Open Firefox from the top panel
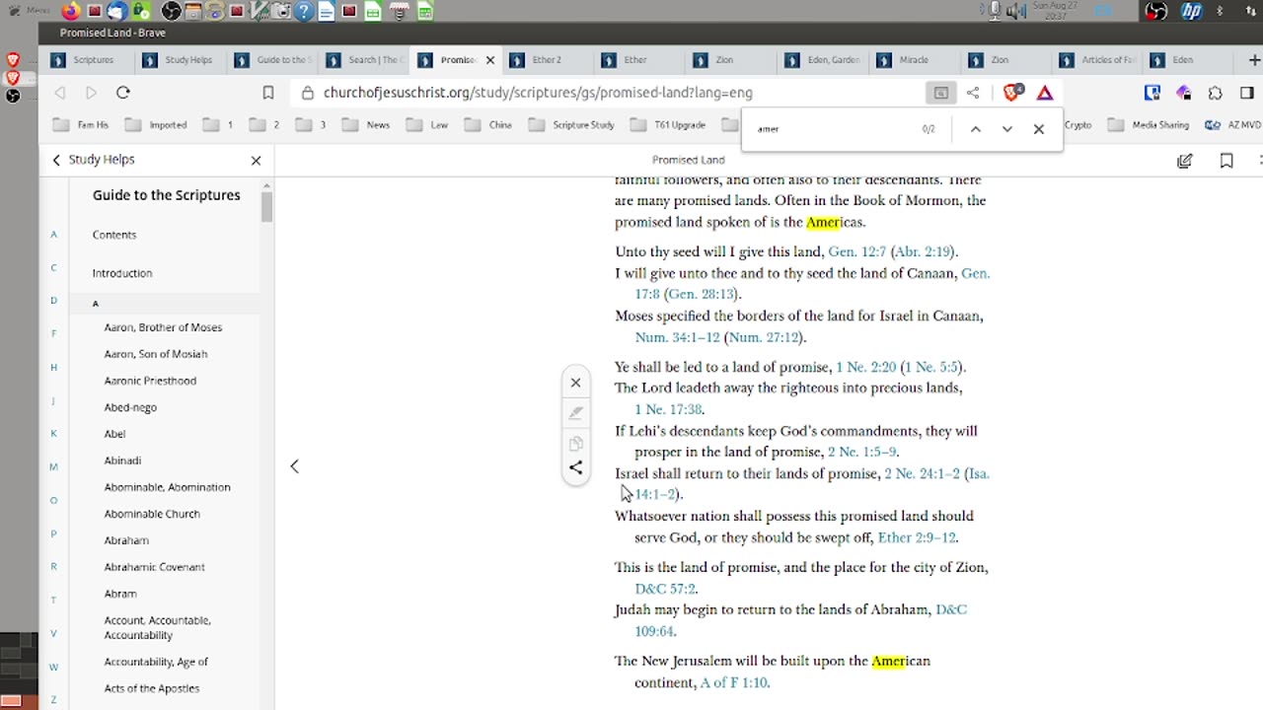 tap(70, 12)
